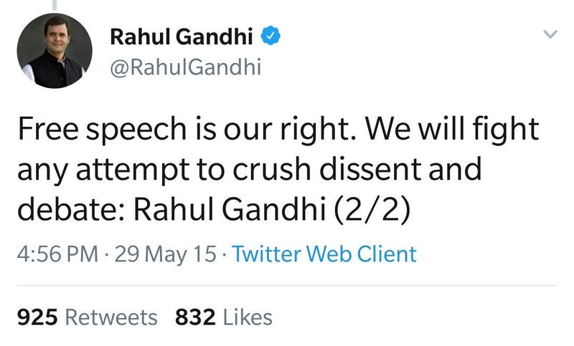This screenshot has width=574, height=346.
Task: Click the divider line above retweet counts
Action: pyautogui.click(x=287, y=285)
